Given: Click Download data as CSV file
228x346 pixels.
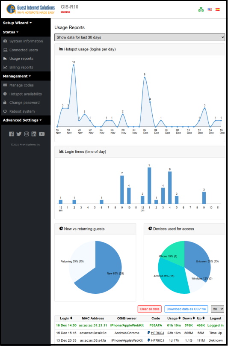Looking at the screenshot, I should point(186,309).
